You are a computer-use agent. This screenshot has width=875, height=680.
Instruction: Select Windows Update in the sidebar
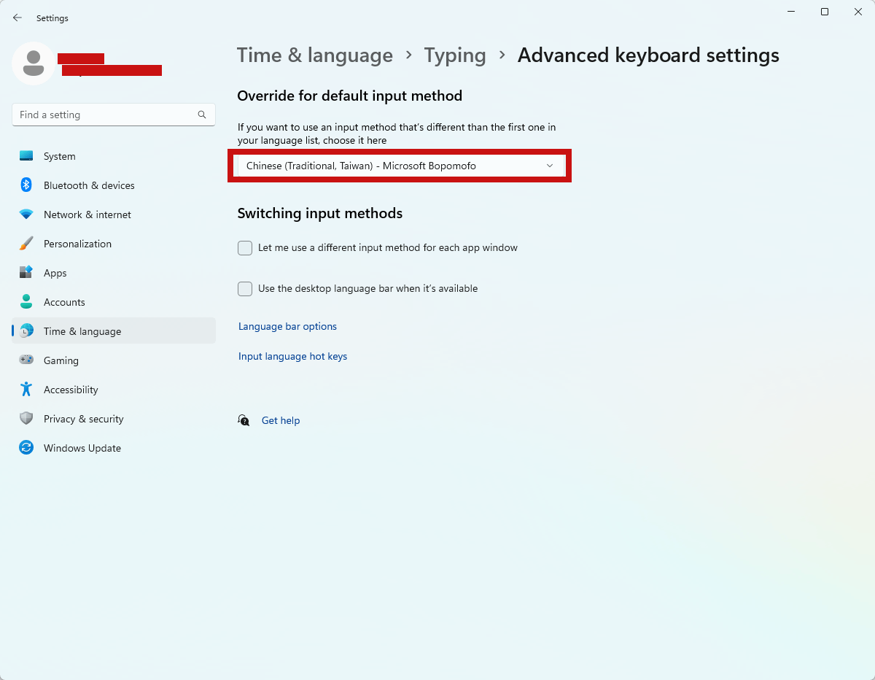[82, 447]
